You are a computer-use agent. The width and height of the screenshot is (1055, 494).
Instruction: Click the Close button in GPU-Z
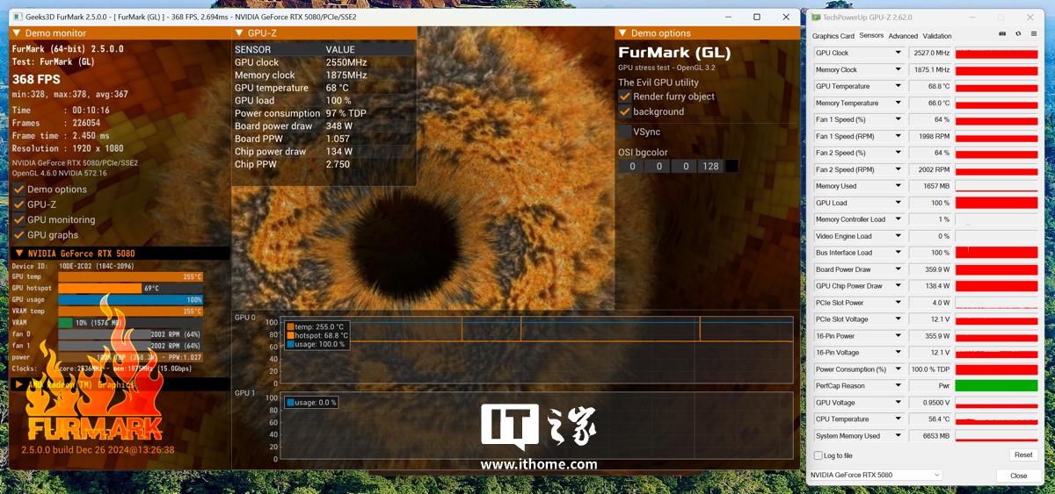pyautogui.click(x=1018, y=476)
